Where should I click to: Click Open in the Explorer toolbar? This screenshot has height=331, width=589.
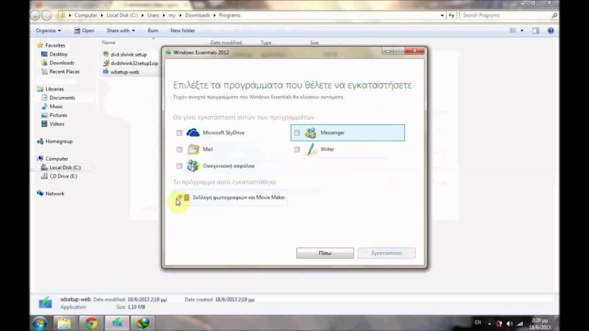pos(84,30)
